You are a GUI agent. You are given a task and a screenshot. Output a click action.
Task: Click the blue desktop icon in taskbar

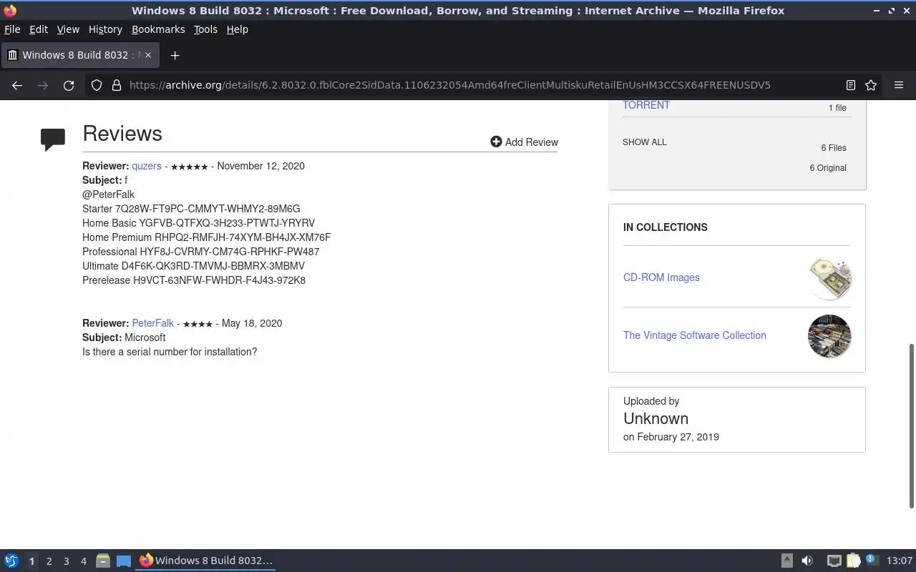pos(124,561)
